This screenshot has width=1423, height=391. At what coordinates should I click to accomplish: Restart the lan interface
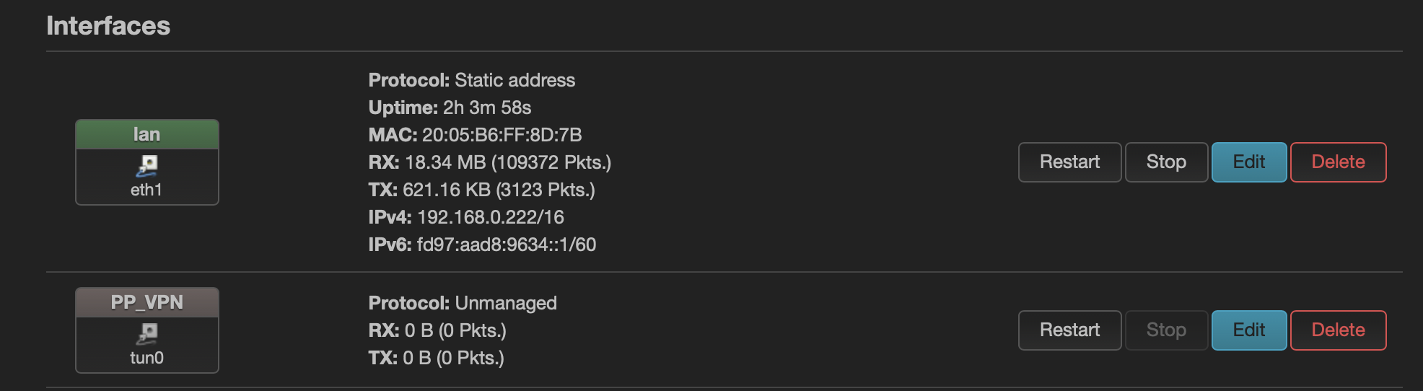click(x=1069, y=162)
